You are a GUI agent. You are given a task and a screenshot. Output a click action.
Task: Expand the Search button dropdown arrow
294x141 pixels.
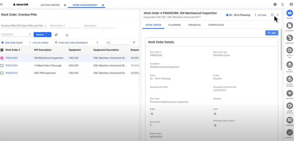point(49,35)
